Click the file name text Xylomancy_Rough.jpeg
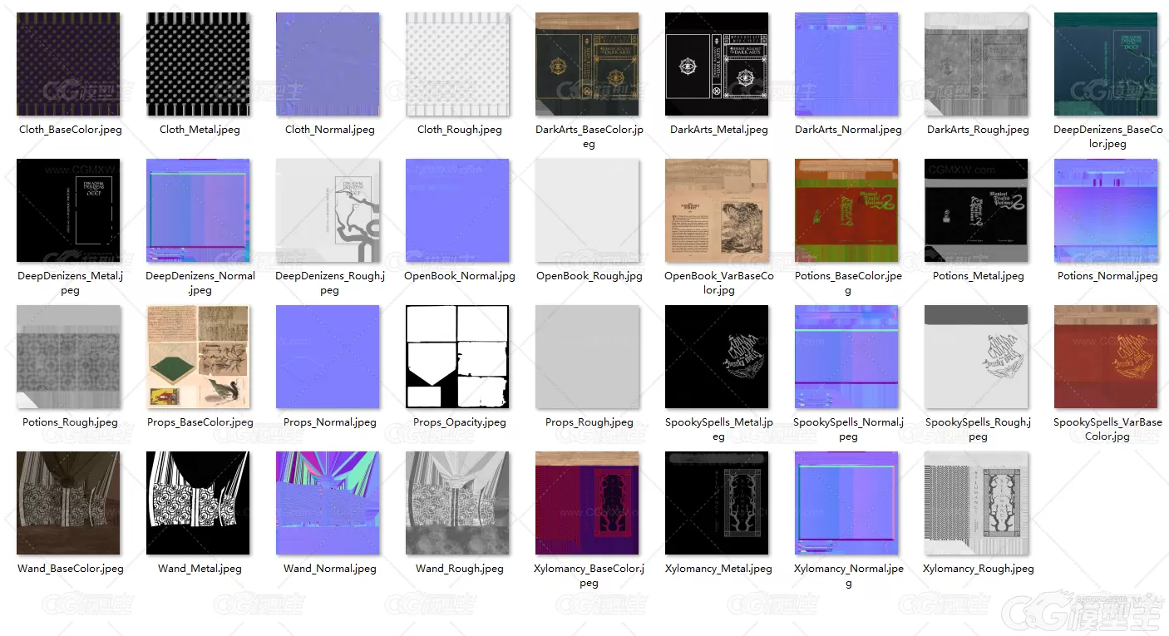Image resolution: width=1169 pixels, height=636 pixels. click(979, 569)
